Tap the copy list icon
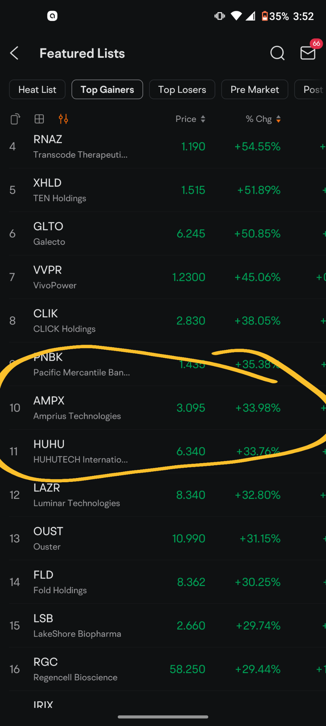Screen dimensions: 326x726 click(15, 119)
